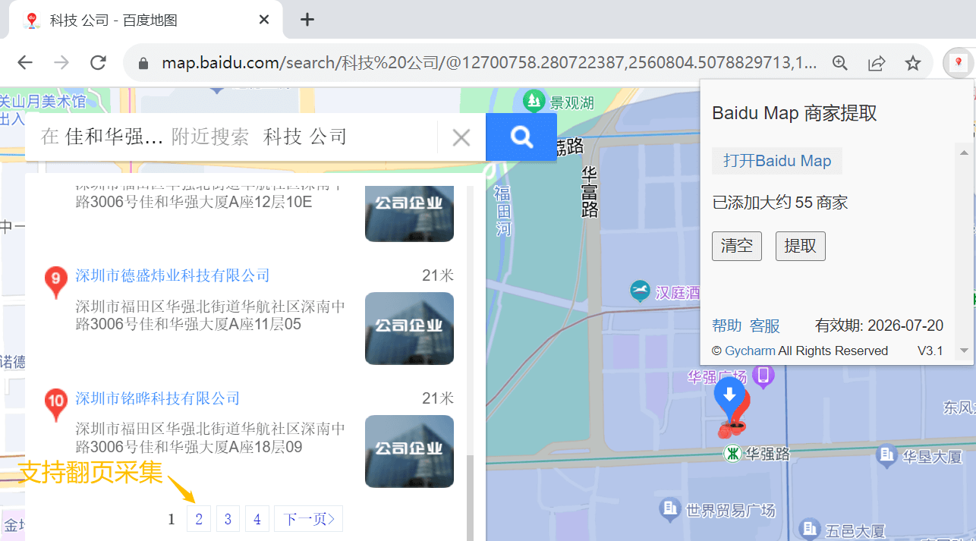Open 深圳市德盛炜业科技有限公司 result
The image size is (976, 541).
[x=172, y=275]
